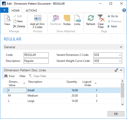Maximize the window
The width and height of the screenshot is (127, 119).
111,4
